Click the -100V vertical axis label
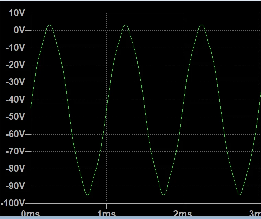 click(x=13, y=203)
